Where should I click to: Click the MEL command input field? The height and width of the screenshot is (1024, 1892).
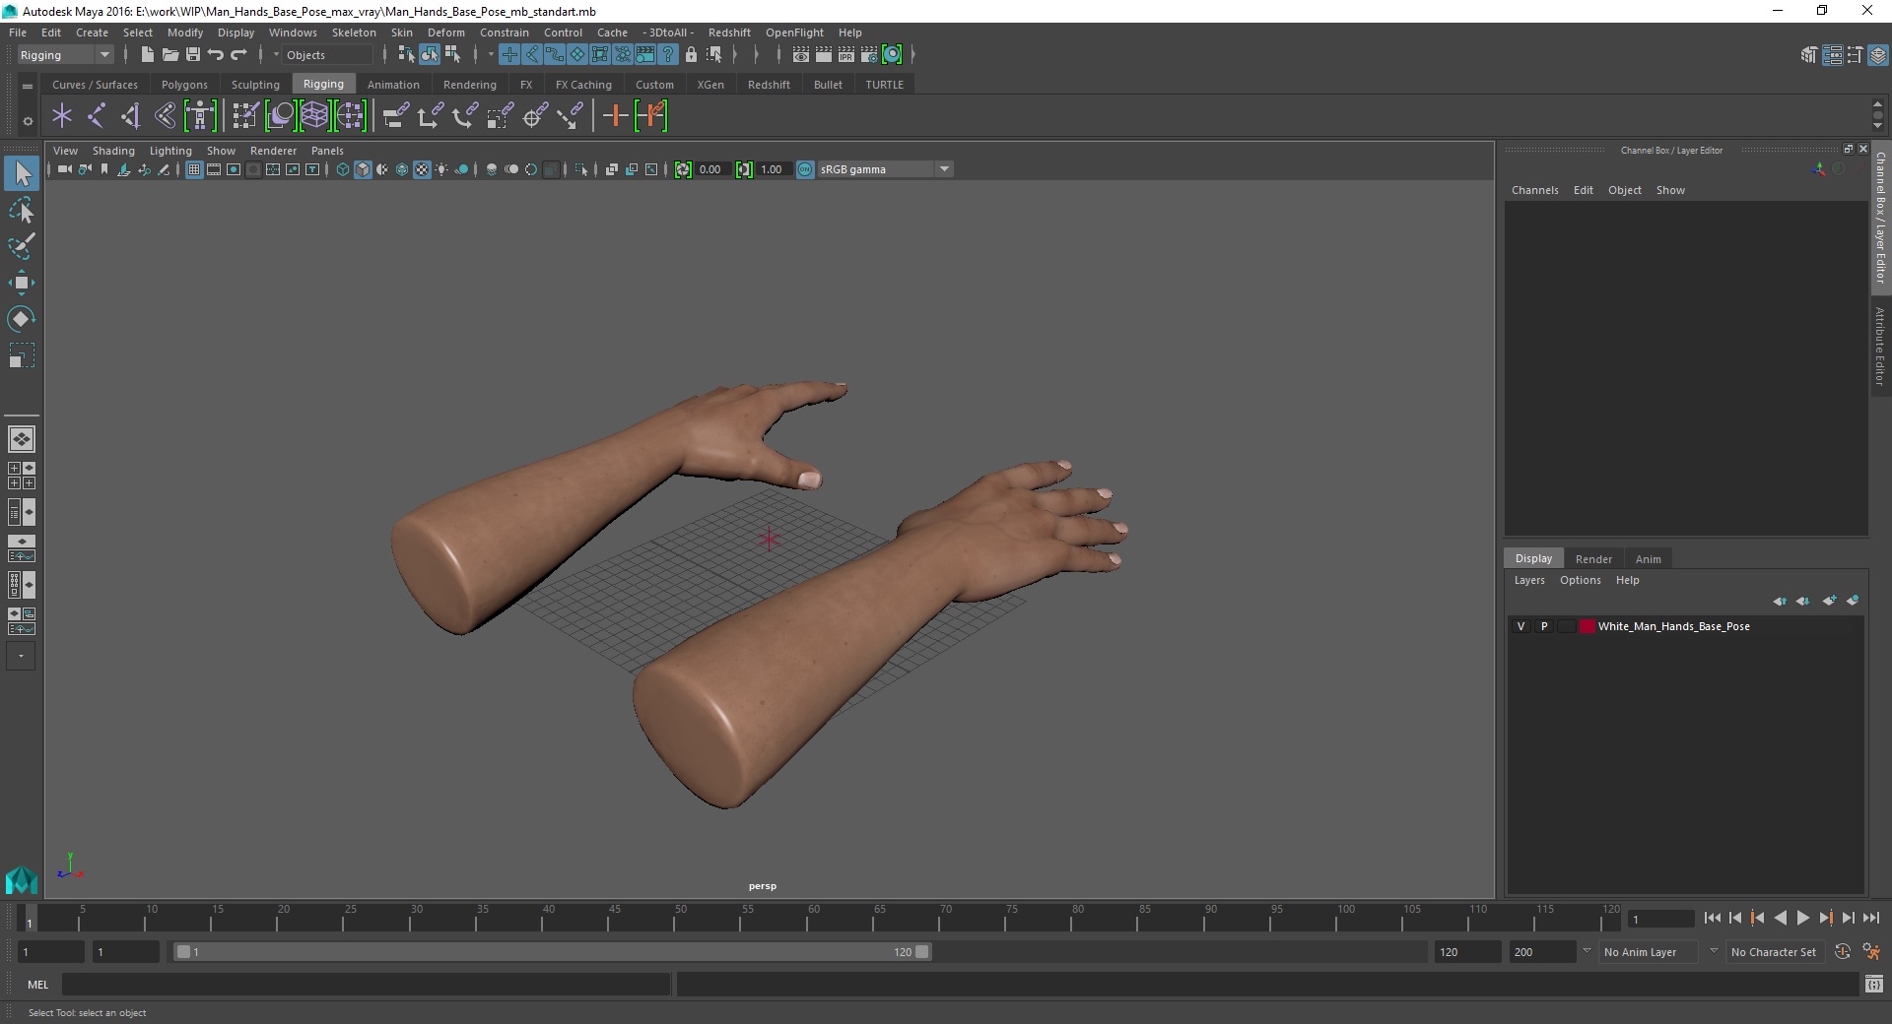coord(366,985)
